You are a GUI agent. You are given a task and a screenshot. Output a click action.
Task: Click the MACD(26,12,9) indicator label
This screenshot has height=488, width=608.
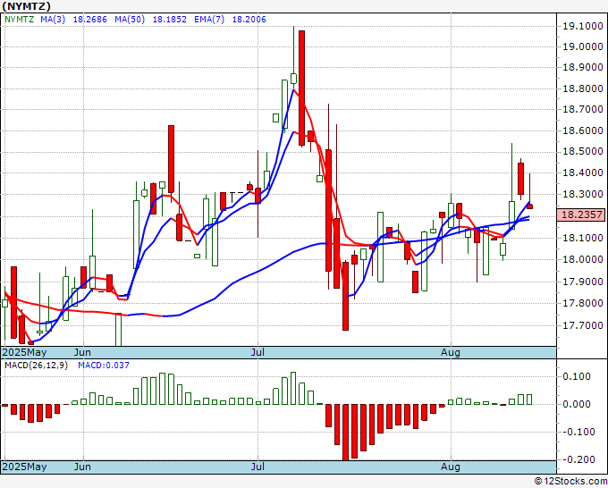tap(36, 366)
